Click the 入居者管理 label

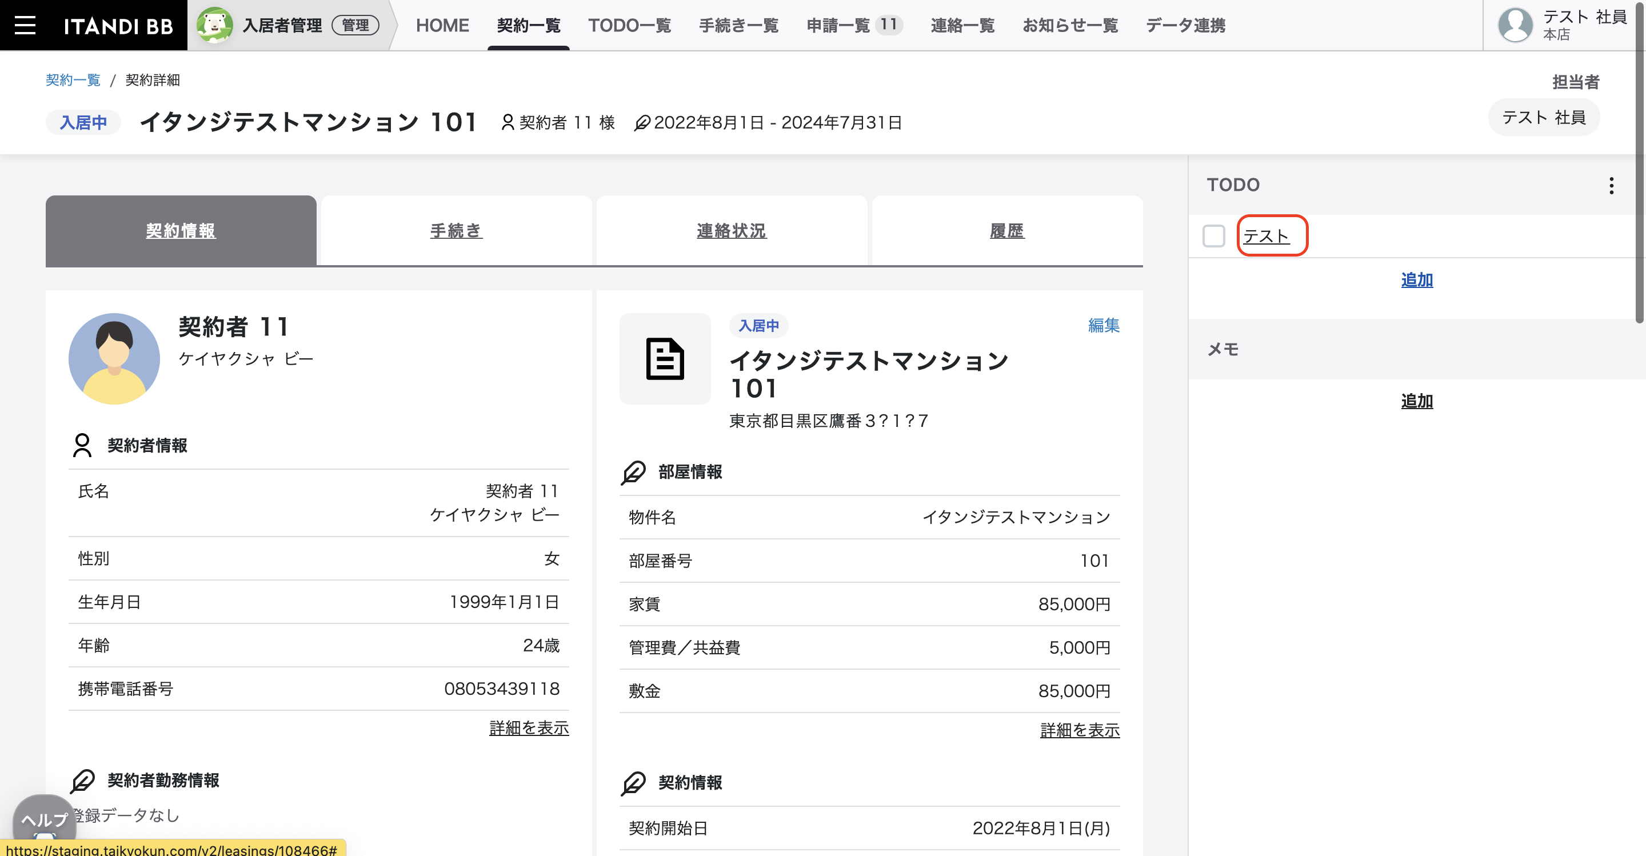click(282, 26)
